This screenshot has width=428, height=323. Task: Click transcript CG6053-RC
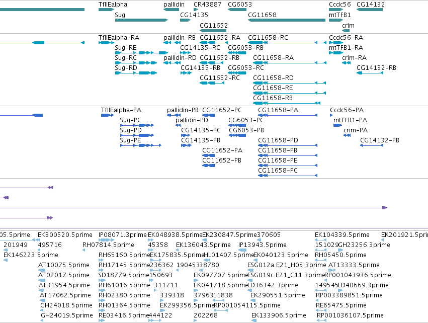(x=246, y=68)
